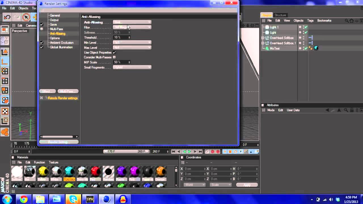
Task: Open the Small Fragments dropdown
Action: tap(132, 67)
